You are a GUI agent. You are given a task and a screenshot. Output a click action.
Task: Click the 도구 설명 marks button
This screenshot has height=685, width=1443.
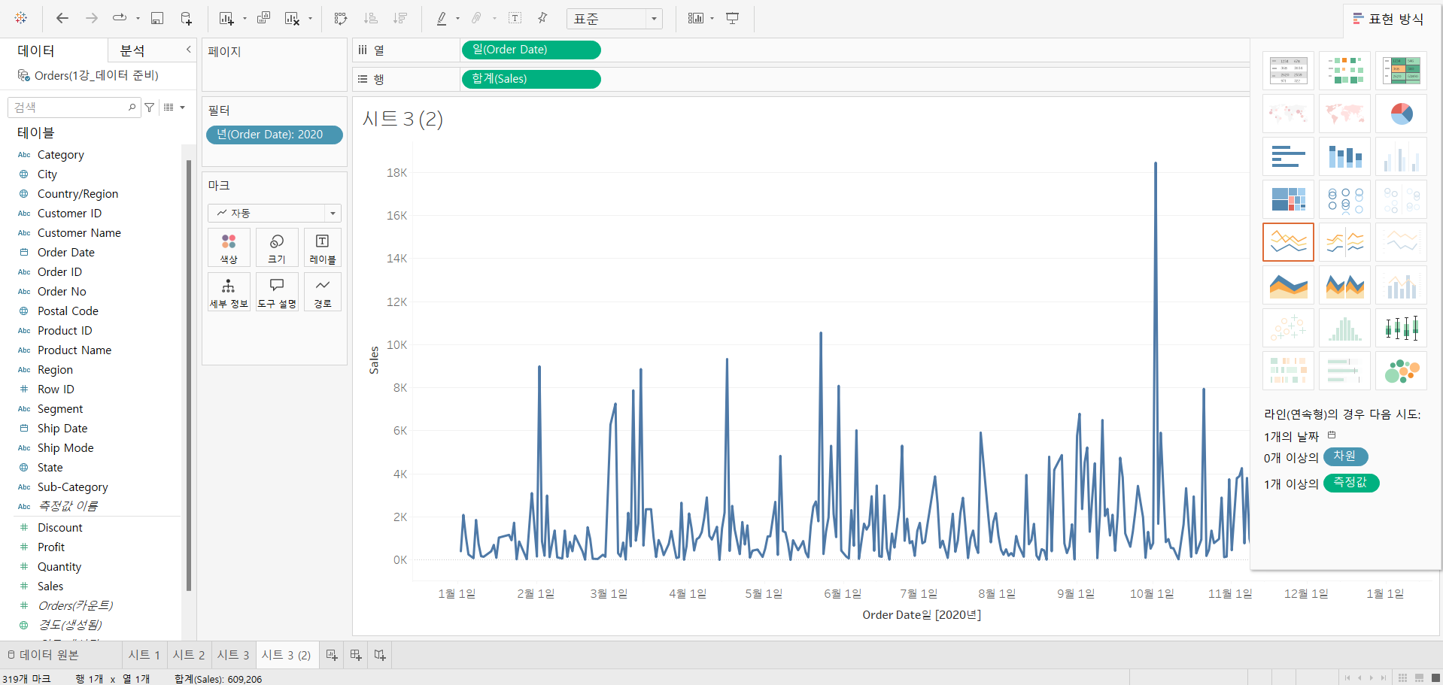pos(277,292)
